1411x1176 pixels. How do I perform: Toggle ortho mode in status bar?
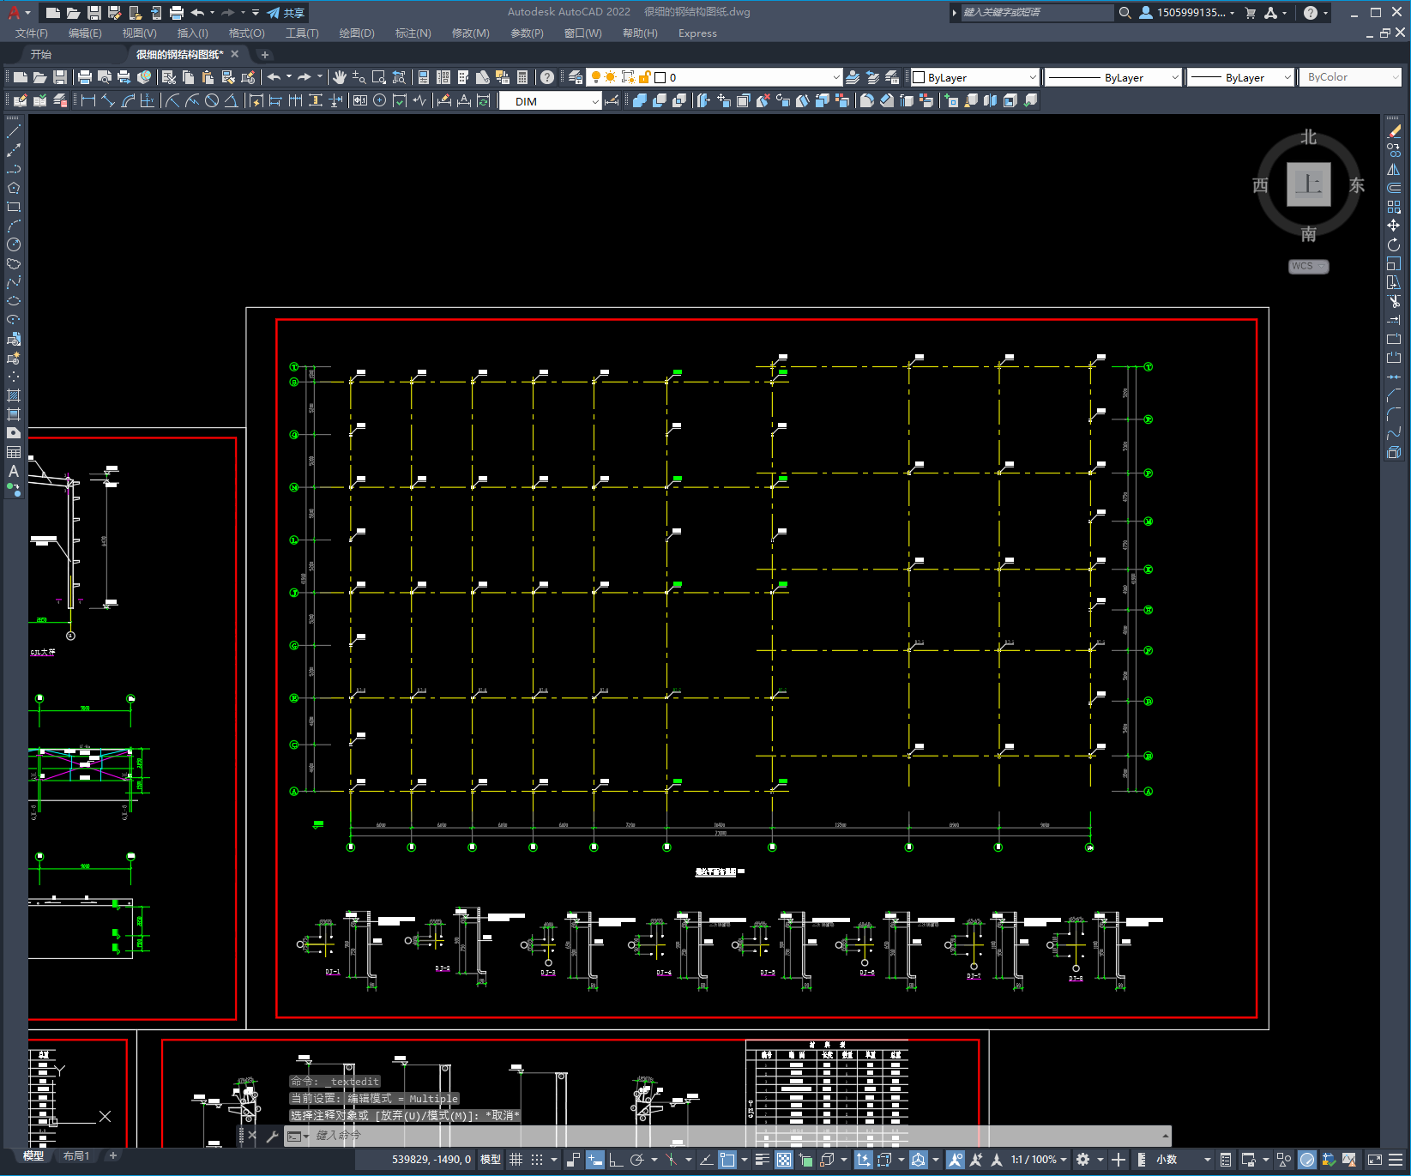click(x=616, y=1160)
